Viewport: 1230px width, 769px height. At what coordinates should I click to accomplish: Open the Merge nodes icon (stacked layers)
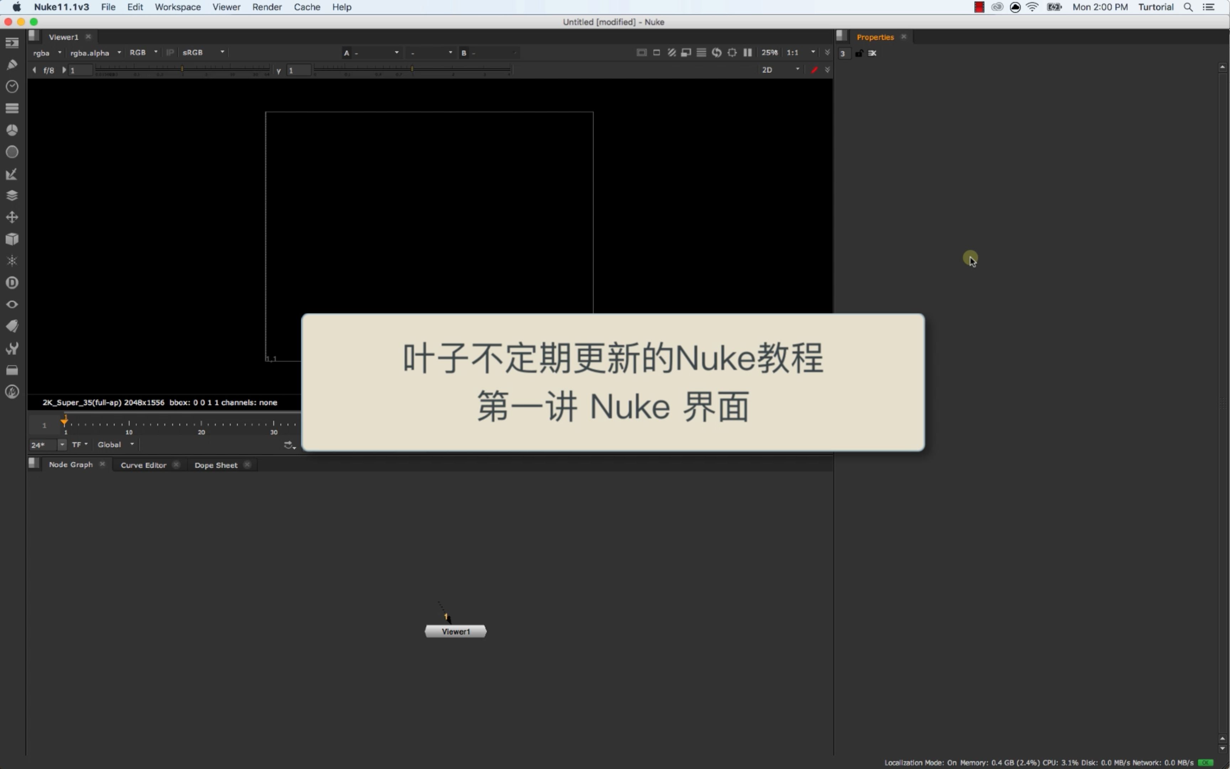tap(12, 195)
